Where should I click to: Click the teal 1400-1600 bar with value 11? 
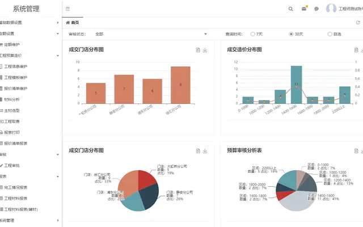[296, 85]
